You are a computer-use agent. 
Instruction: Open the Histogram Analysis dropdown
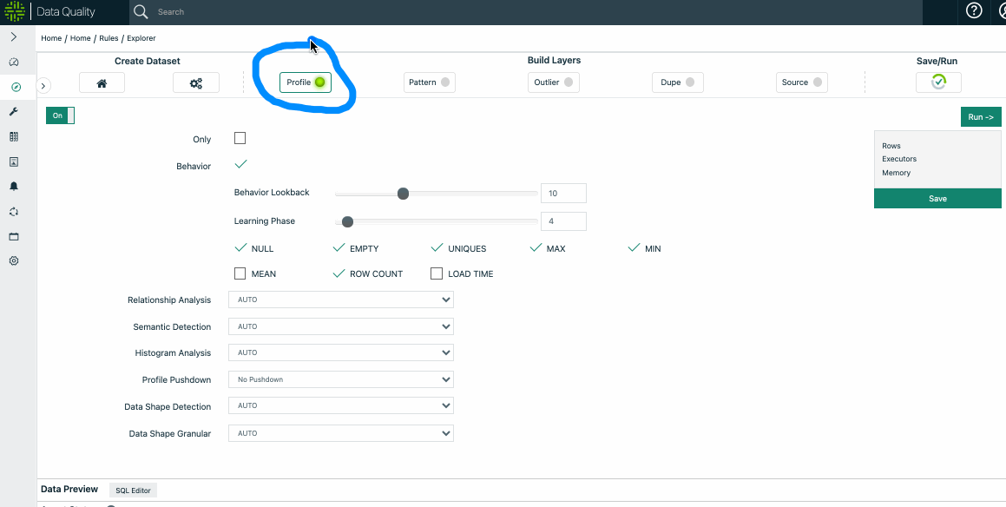[x=340, y=352]
